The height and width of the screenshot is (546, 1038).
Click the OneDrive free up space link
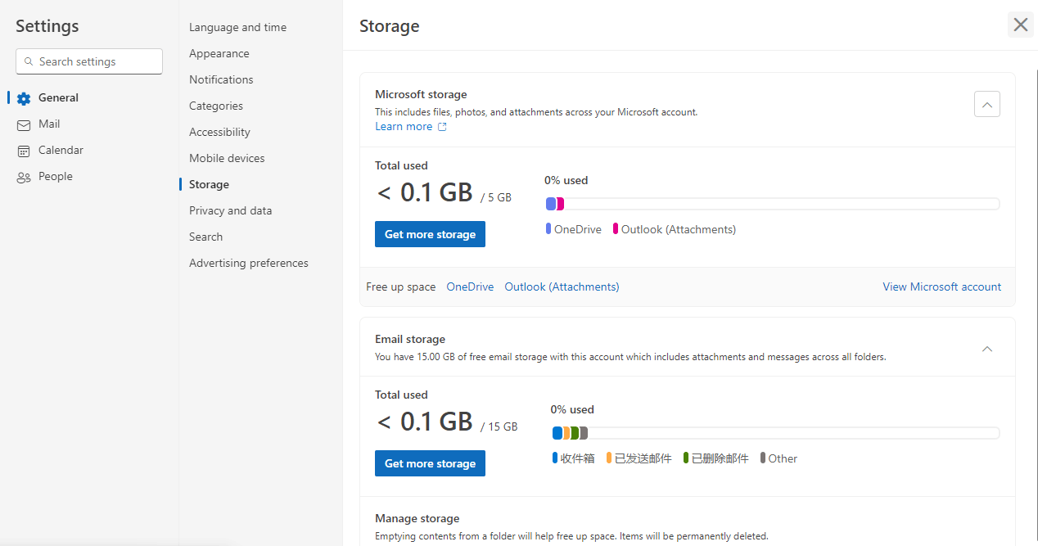point(470,287)
